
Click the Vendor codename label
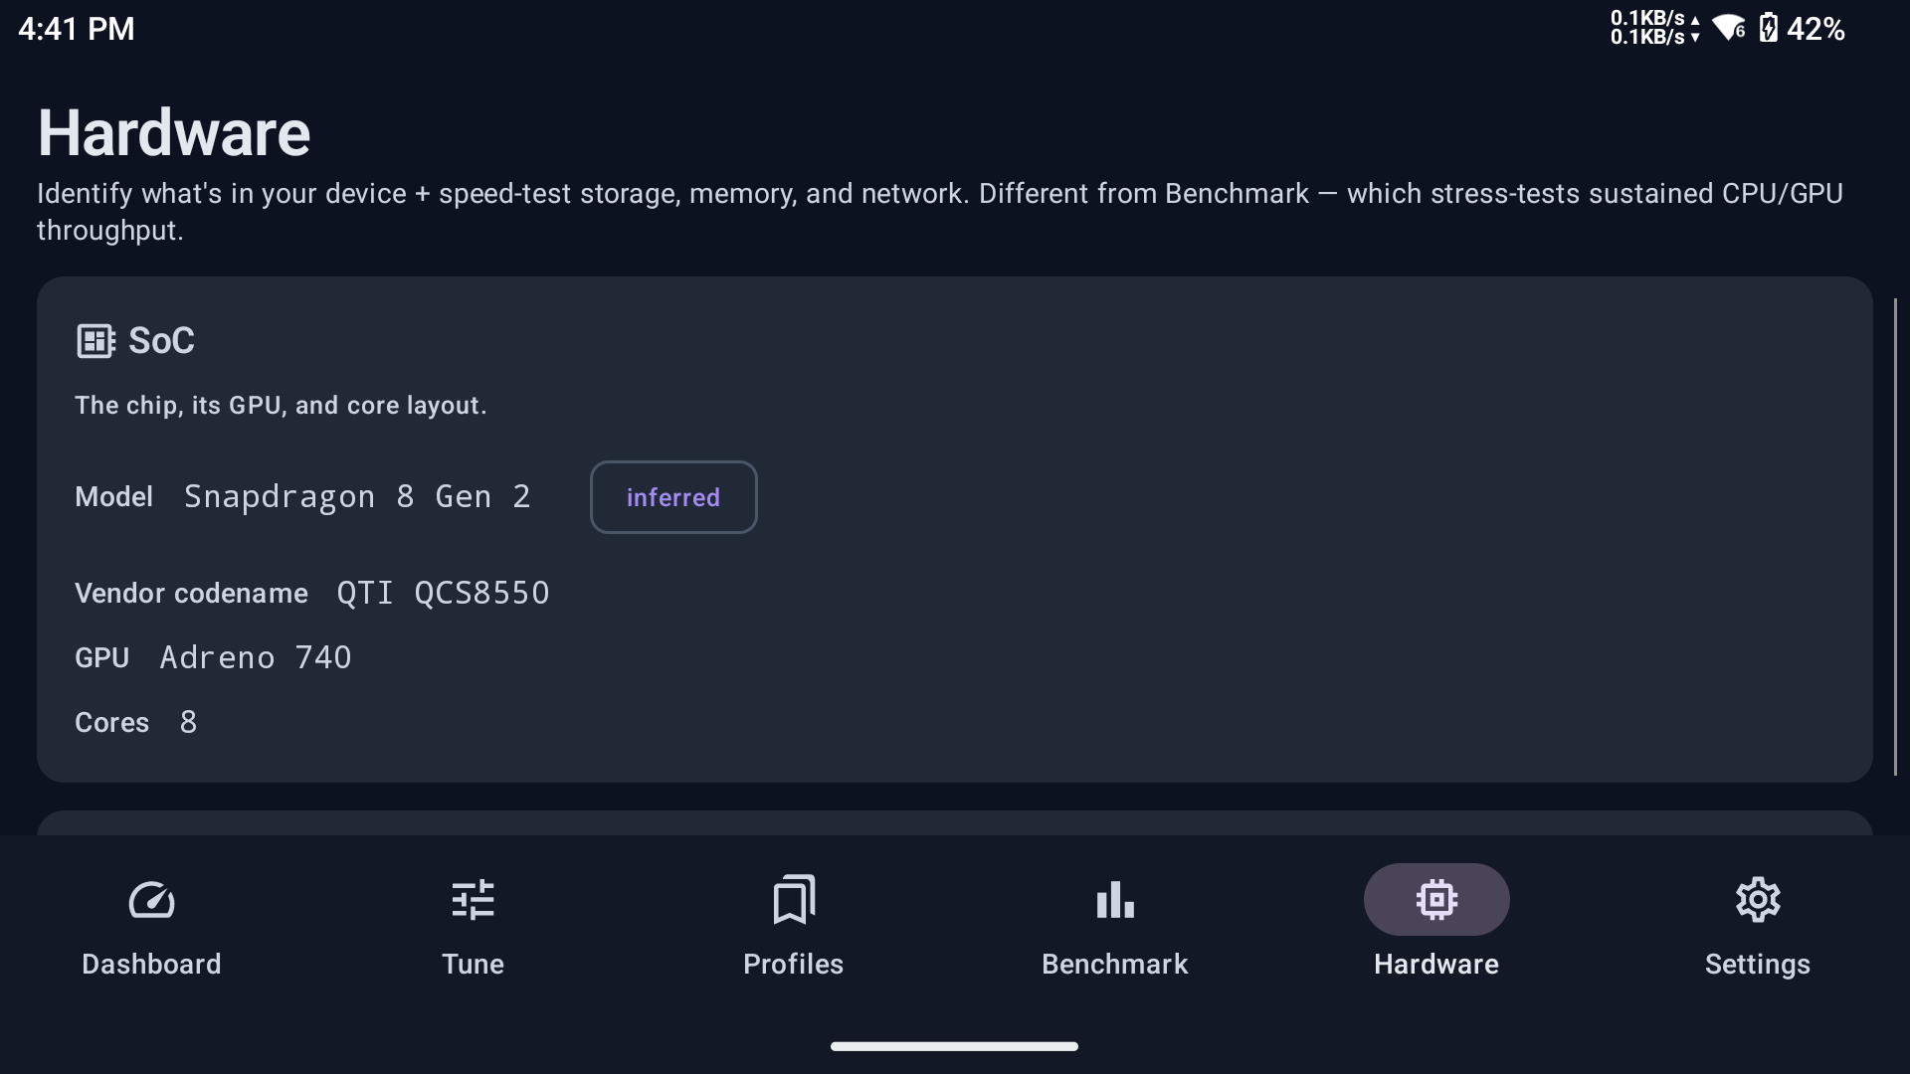pos(191,593)
